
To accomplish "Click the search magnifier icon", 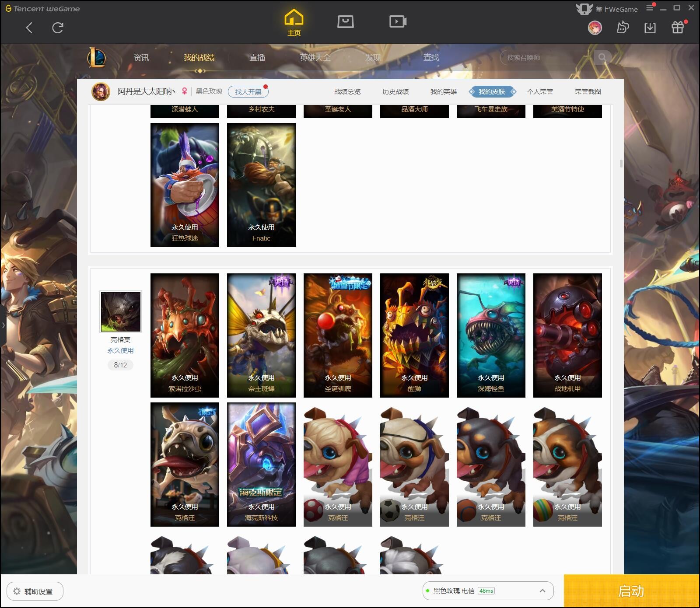I will click(x=602, y=57).
